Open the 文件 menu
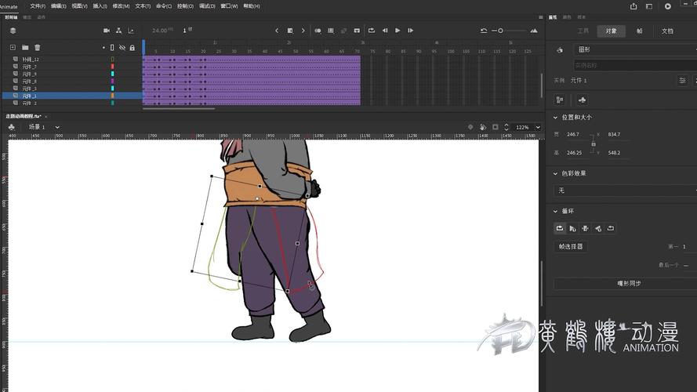This screenshot has height=392, width=697. (x=38, y=6)
